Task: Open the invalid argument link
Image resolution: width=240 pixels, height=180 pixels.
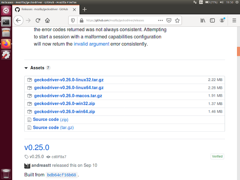Action: tap(92, 44)
